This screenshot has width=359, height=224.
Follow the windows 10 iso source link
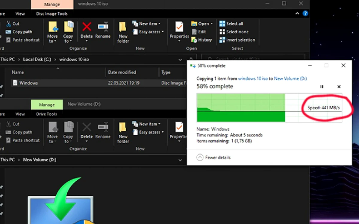[253, 79]
